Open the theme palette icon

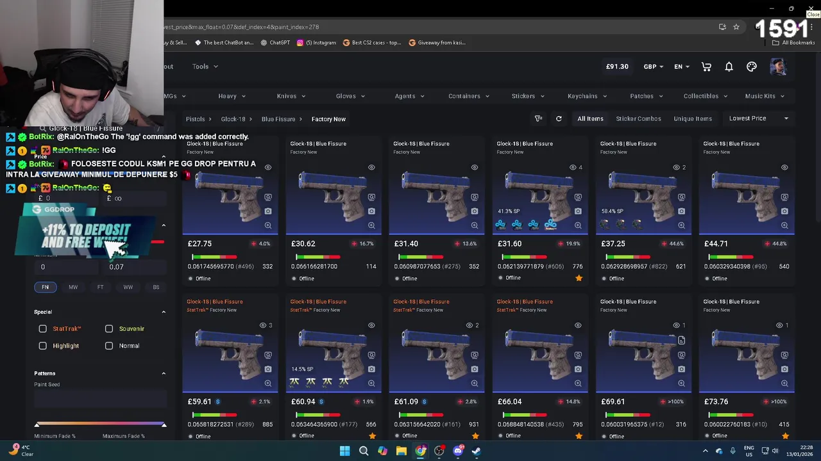click(752, 67)
